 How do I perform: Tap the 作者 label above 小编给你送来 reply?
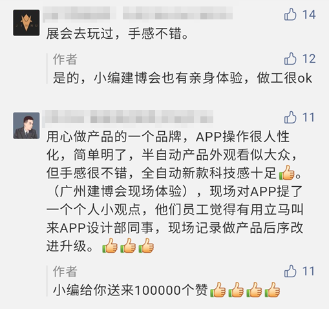65,272
